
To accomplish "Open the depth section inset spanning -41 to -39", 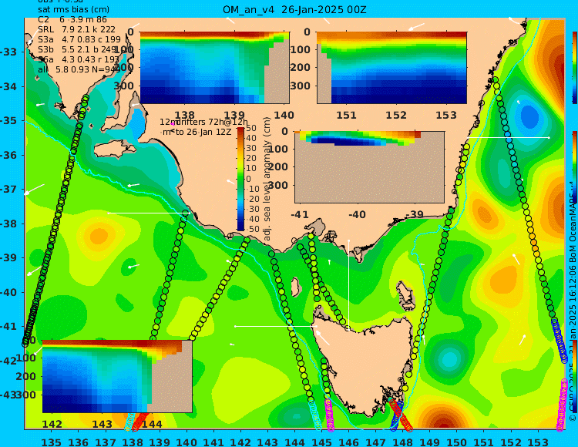I will point(369,167).
